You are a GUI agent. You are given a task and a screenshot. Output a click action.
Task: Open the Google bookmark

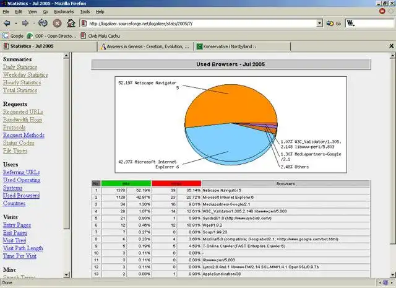tap(13, 36)
